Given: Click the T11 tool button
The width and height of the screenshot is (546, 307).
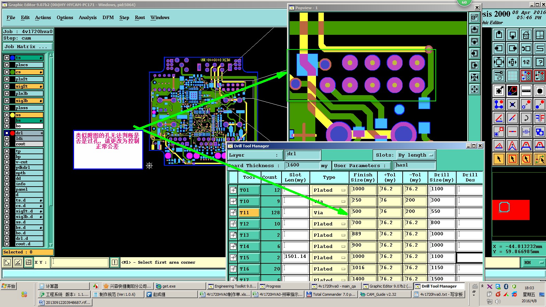Looking at the screenshot, I should click(249, 213).
